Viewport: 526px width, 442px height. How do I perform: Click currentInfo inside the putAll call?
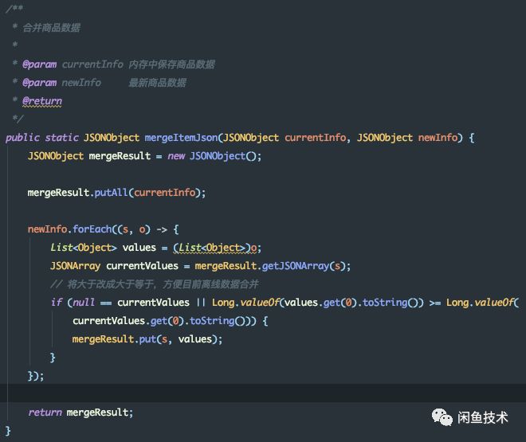pyautogui.click(x=164, y=193)
